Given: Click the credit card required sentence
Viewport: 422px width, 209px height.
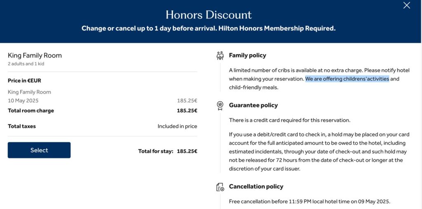Looking at the screenshot, I should click(x=290, y=120).
